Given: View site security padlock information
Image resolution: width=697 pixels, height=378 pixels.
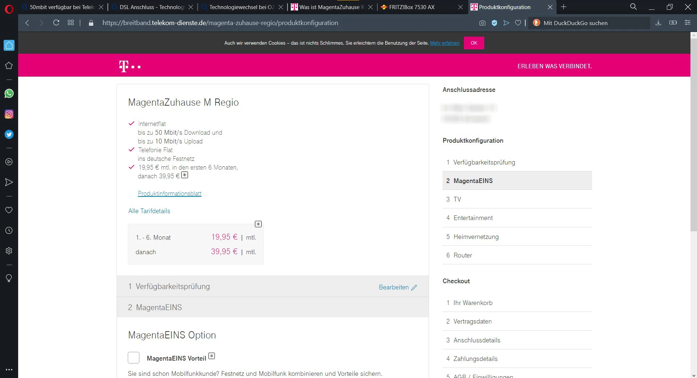Looking at the screenshot, I should 91,23.
